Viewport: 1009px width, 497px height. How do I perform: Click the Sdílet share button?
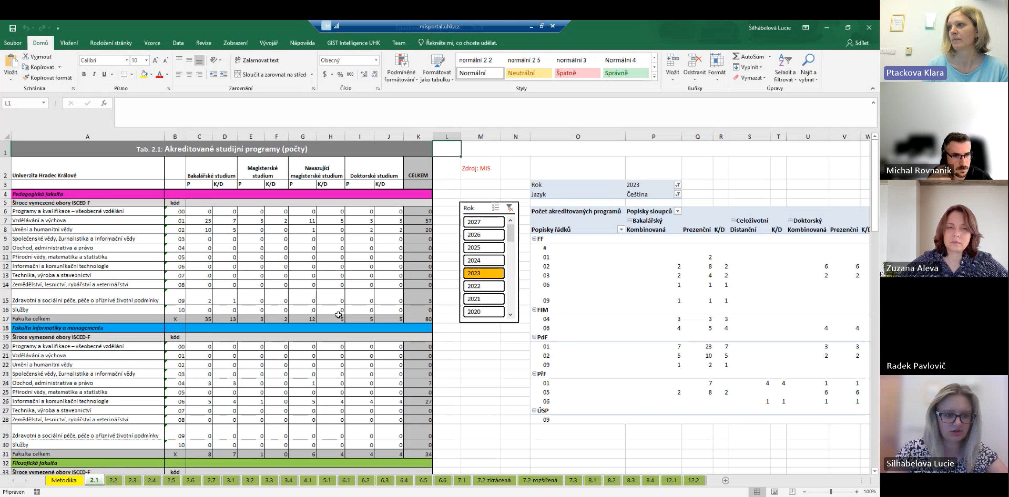point(857,43)
